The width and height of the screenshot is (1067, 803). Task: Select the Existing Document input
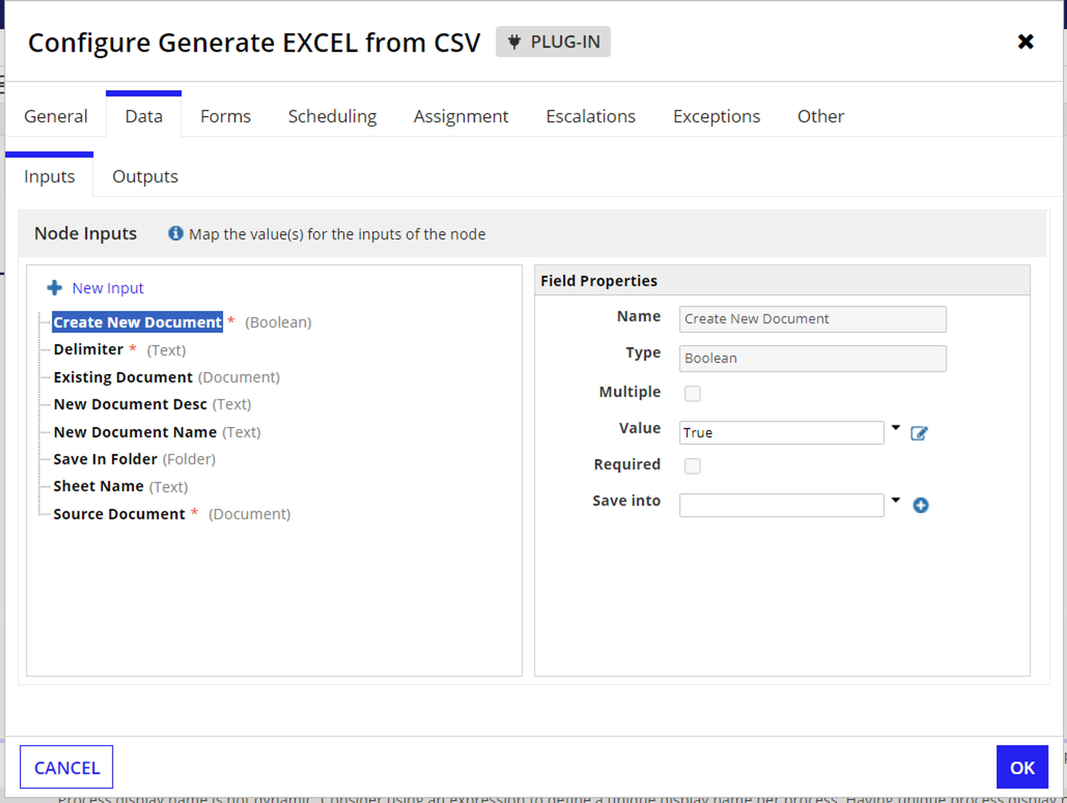[x=123, y=377]
